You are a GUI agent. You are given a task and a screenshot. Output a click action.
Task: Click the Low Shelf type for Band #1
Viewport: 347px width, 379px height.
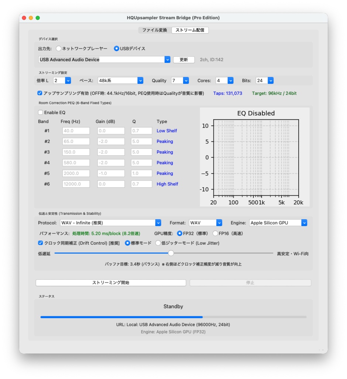167,131
